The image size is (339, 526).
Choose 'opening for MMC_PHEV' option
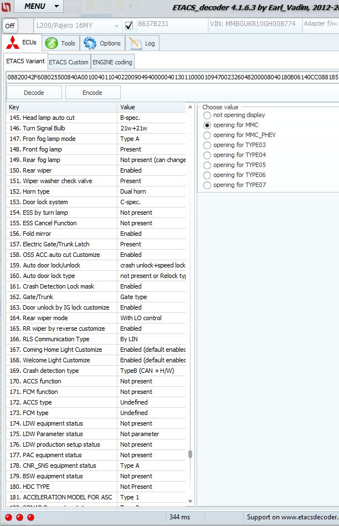pyautogui.click(x=207, y=135)
